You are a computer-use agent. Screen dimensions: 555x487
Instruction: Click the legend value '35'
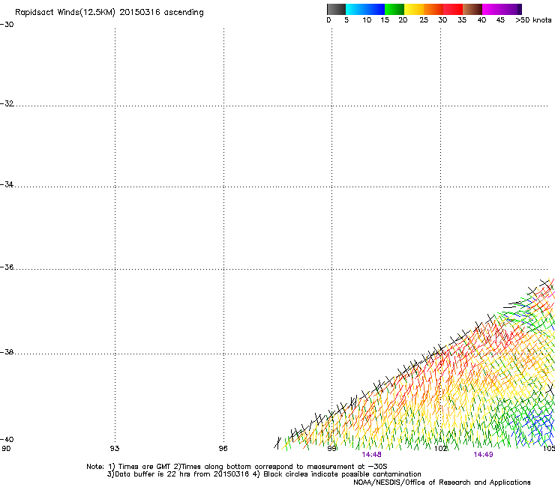coord(462,20)
